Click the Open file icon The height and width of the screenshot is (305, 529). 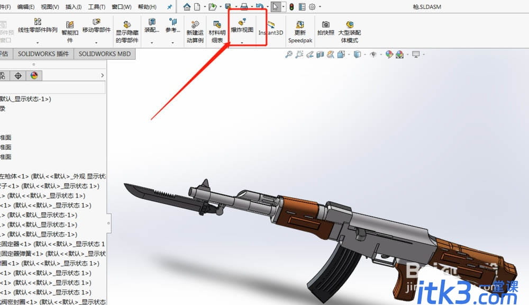tap(212, 7)
